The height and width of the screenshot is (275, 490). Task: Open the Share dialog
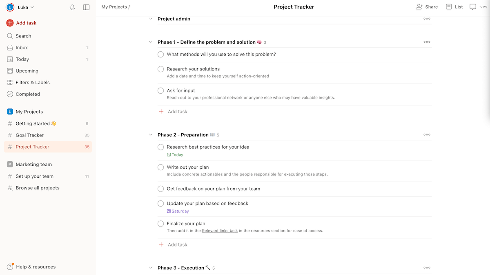click(x=427, y=7)
